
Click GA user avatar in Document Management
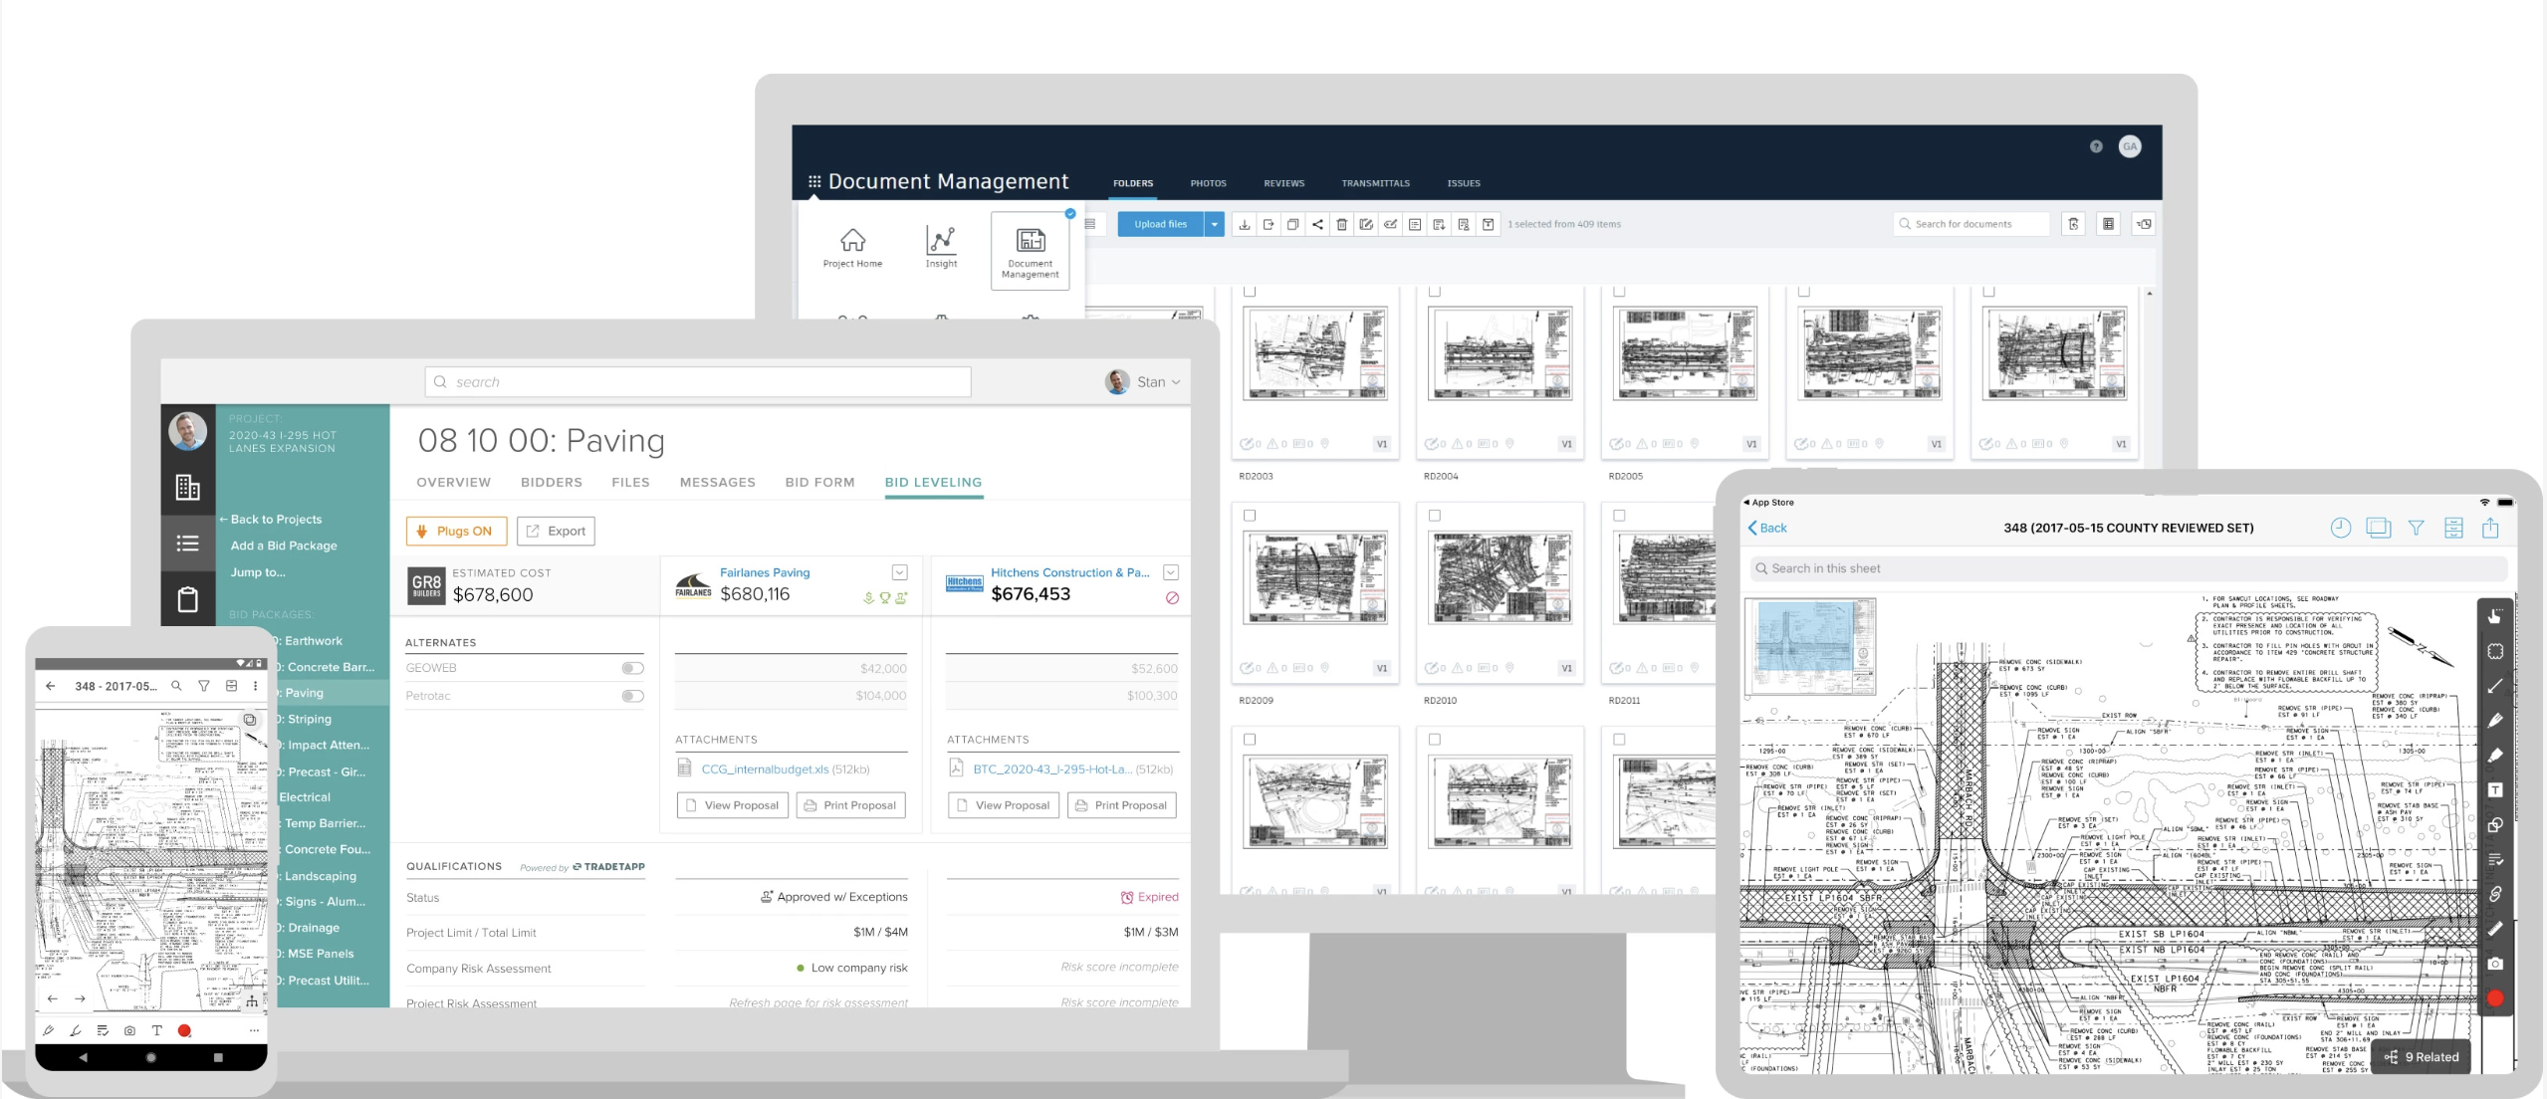tap(2130, 146)
